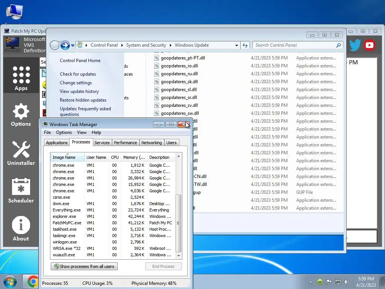The height and width of the screenshot is (289, 385).
Task: Switch to the Applications tab
Action: 57,143
